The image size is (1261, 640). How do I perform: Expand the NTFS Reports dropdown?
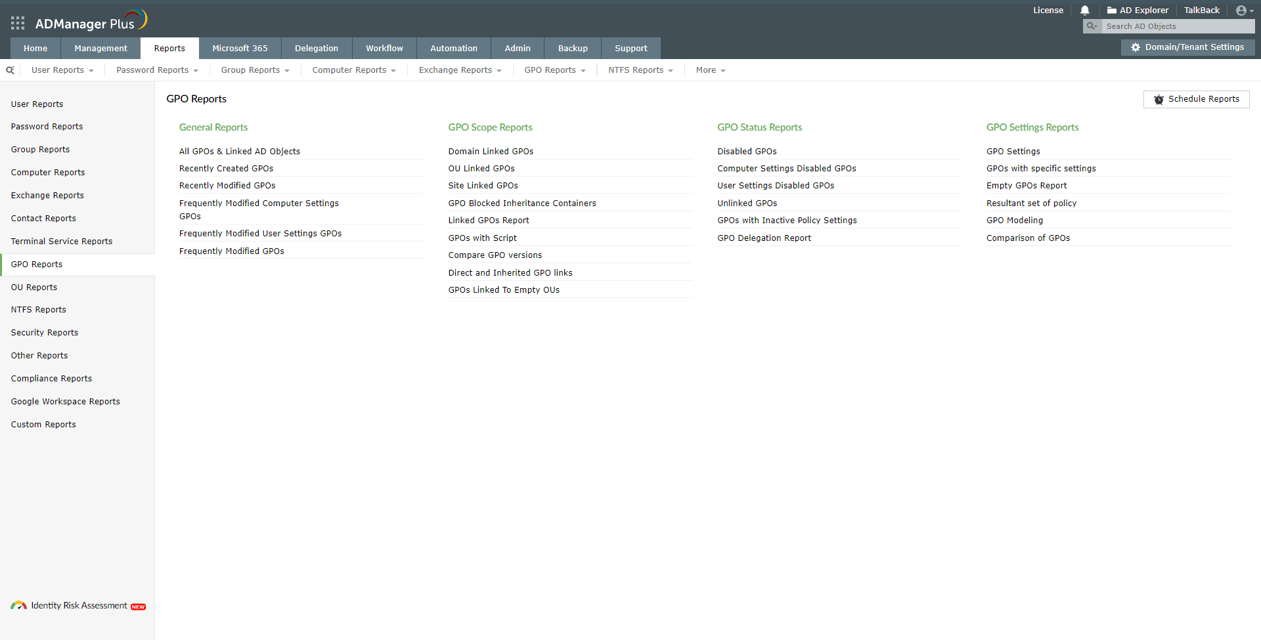tap(640, 70)
